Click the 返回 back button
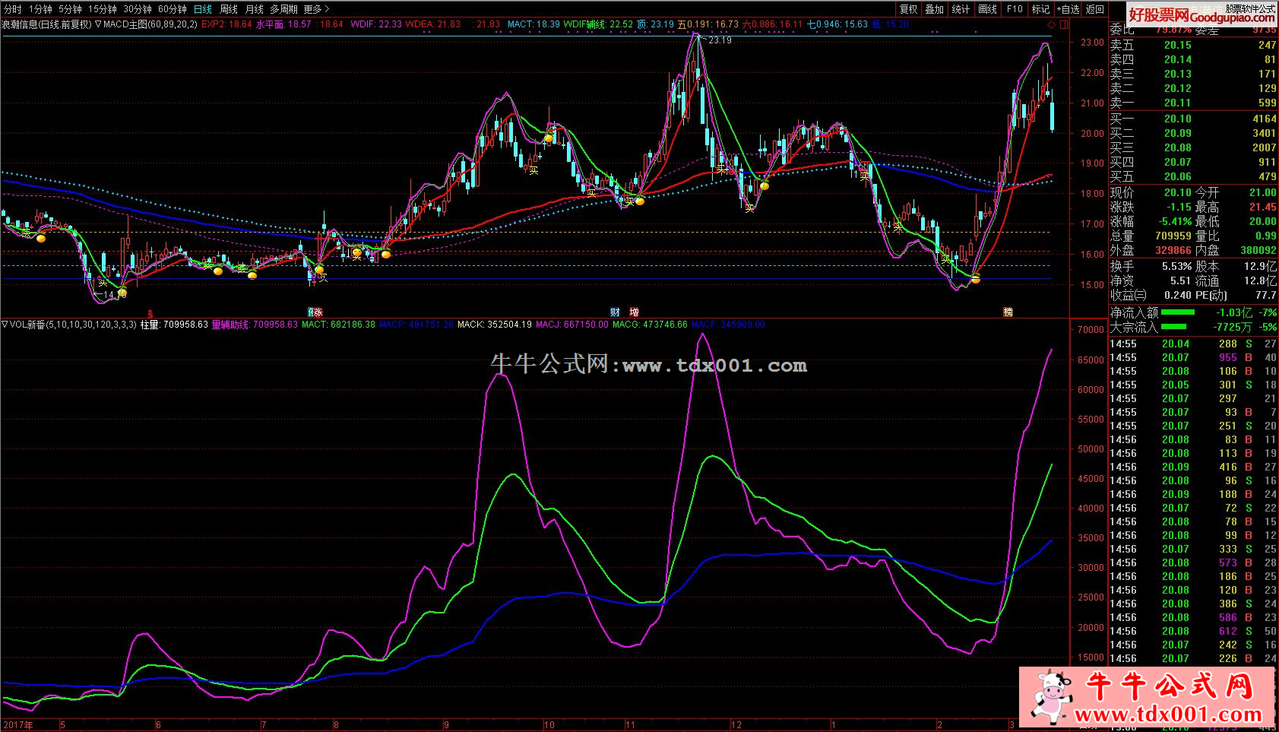The height and width of the screenshot is (732, 1279). [1094, 9]
